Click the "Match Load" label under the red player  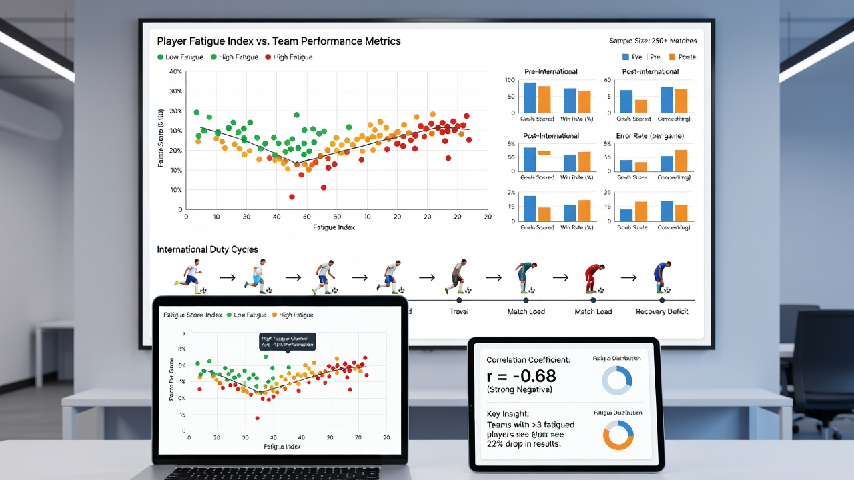pos(593,311)
